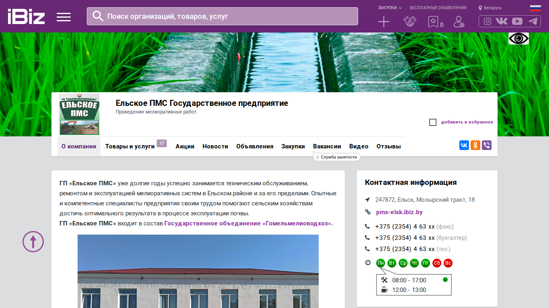This screenshot has width=549, height=308.
Task: Open the VK link in header
Action: pos(502,21)
